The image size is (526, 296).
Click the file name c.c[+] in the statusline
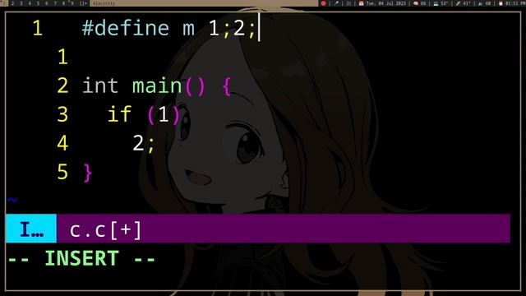106,230
